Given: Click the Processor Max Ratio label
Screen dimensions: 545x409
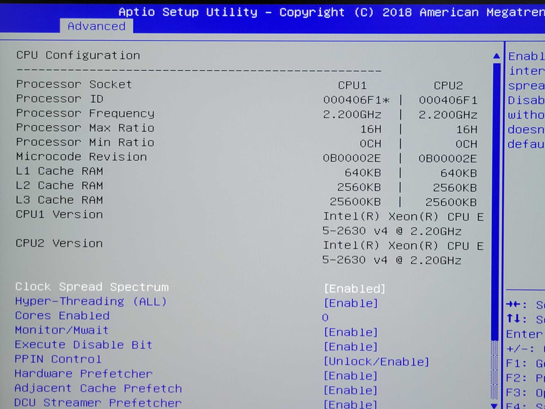Looking at the screenshot, I should click(85, 127).
